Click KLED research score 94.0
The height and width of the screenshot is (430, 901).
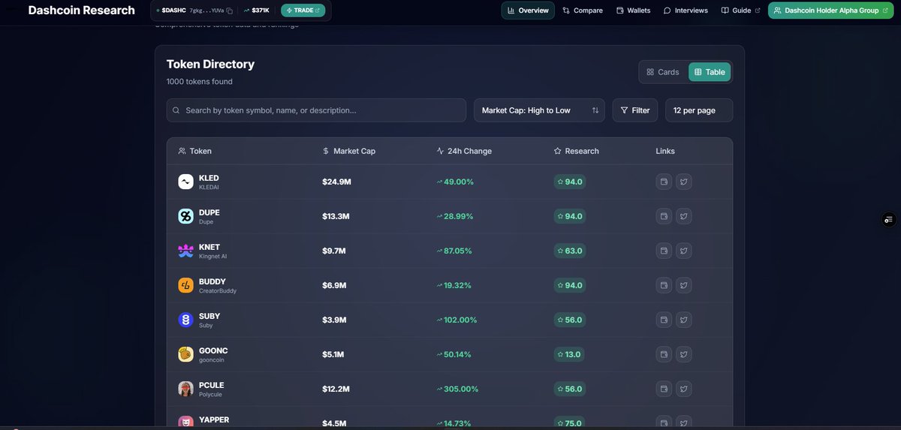tap(570, 182)
